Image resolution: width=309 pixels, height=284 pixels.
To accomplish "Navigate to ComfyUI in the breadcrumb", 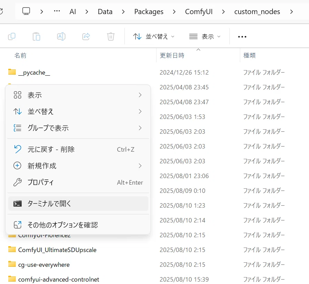I will tap(199, 12).
